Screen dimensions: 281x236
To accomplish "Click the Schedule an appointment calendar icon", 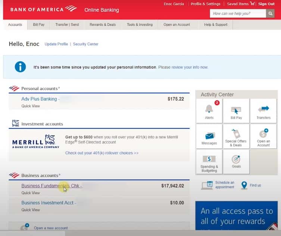I will 207,185.
